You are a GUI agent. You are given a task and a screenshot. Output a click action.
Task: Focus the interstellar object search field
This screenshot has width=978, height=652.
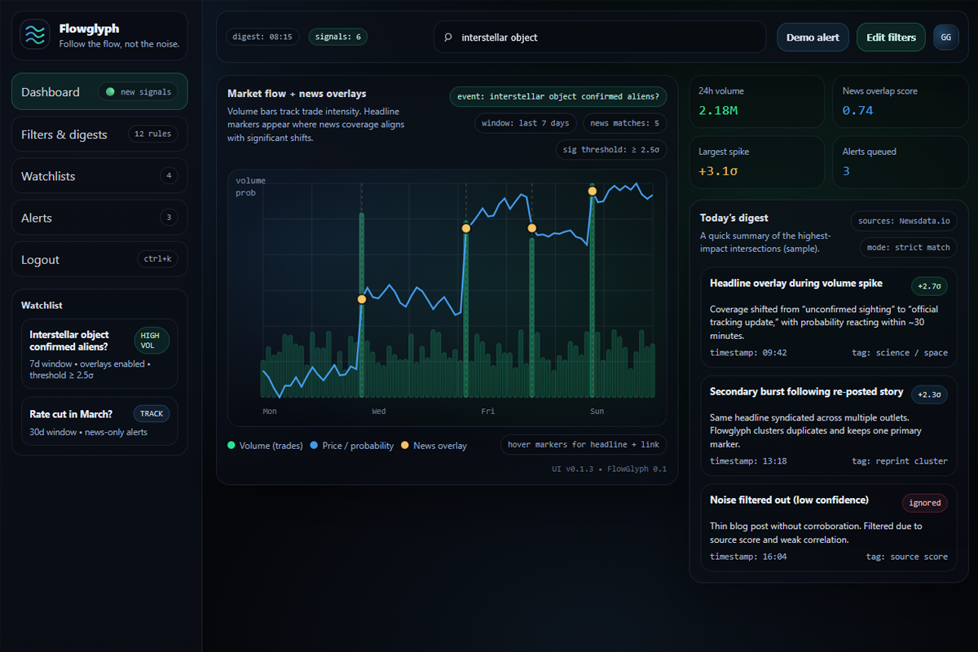pos(603,37)
